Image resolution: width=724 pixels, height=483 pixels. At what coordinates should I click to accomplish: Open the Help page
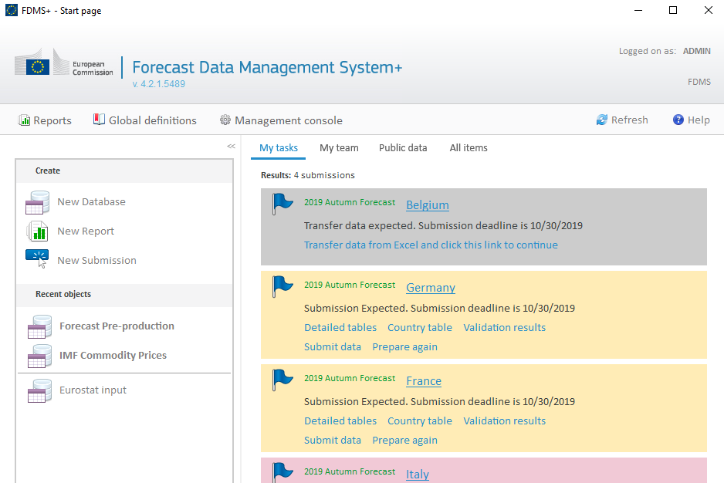(x=692, y=120)
